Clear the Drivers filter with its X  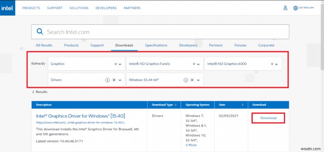(114, 80)
